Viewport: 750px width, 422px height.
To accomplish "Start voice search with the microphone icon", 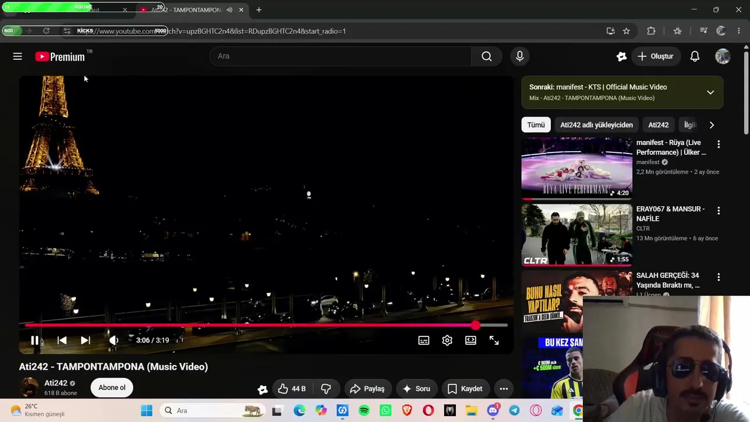I will click(520, 56).
